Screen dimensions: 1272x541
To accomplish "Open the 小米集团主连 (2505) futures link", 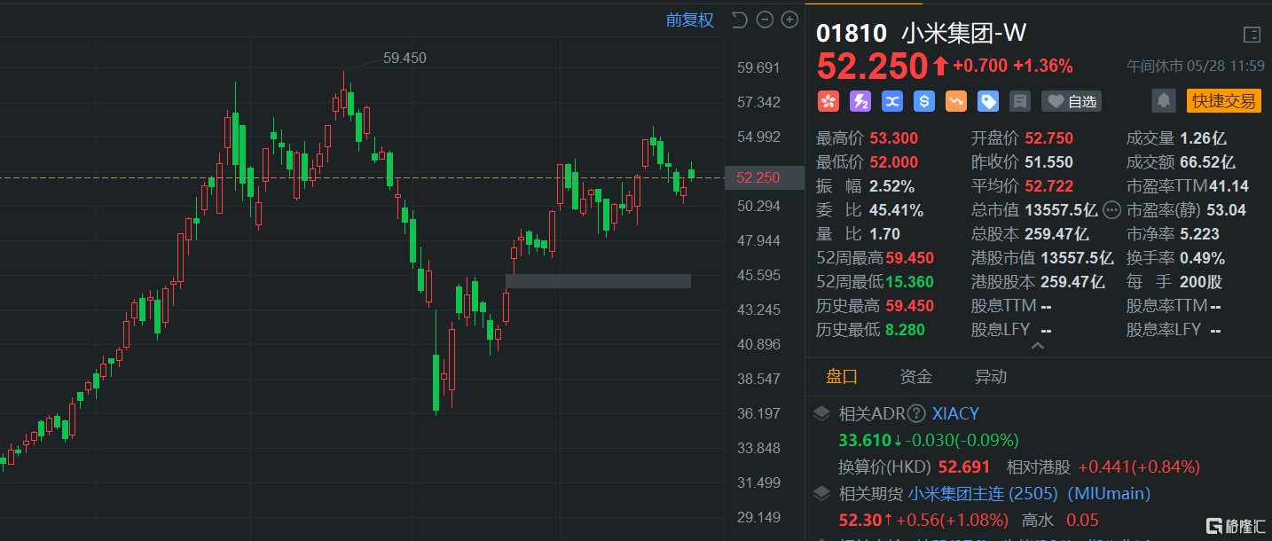I will (1029, 493).
